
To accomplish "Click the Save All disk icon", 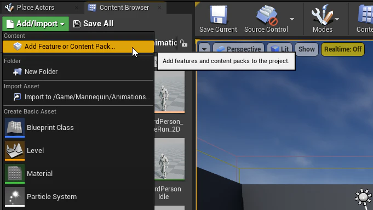I will tap(77, 24).
